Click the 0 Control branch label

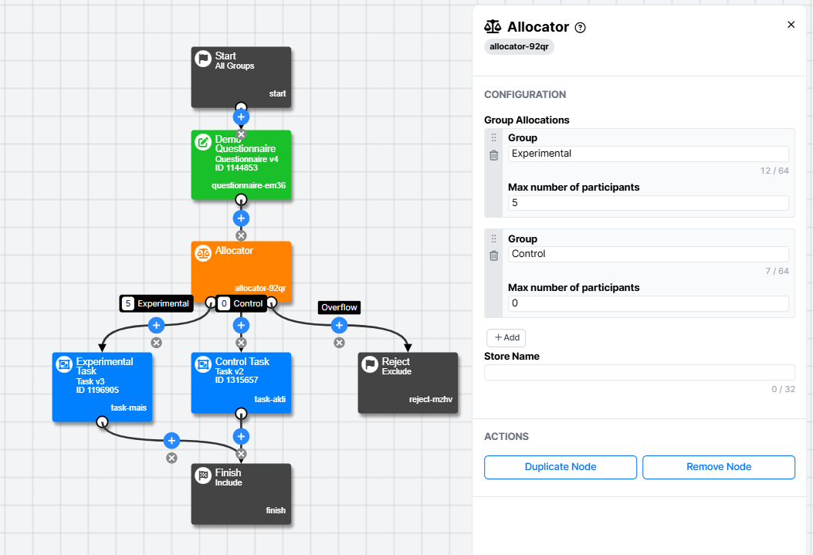pos(241,303)
